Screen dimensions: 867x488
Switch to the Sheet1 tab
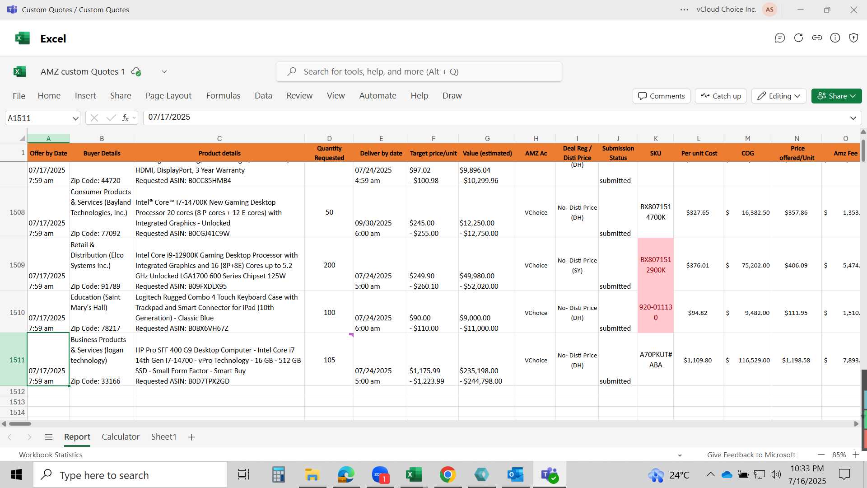163,437
